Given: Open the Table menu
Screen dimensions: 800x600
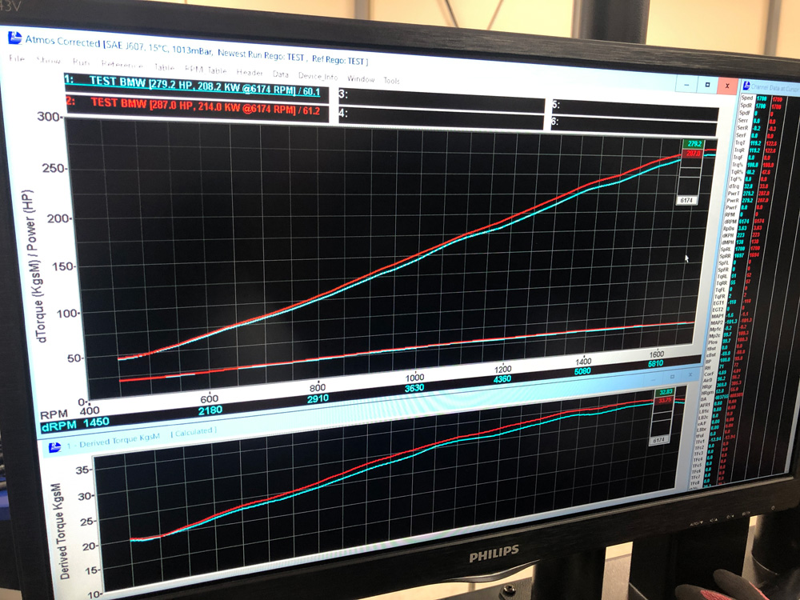Looking at the screenshot, I should (164, 67).
